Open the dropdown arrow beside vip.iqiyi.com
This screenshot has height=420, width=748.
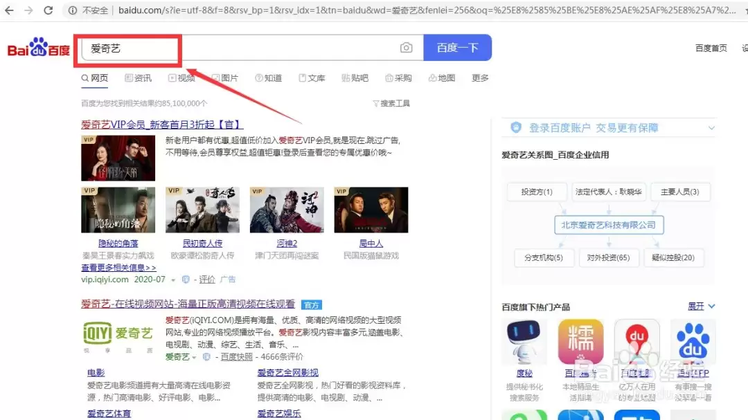(173, 280)
